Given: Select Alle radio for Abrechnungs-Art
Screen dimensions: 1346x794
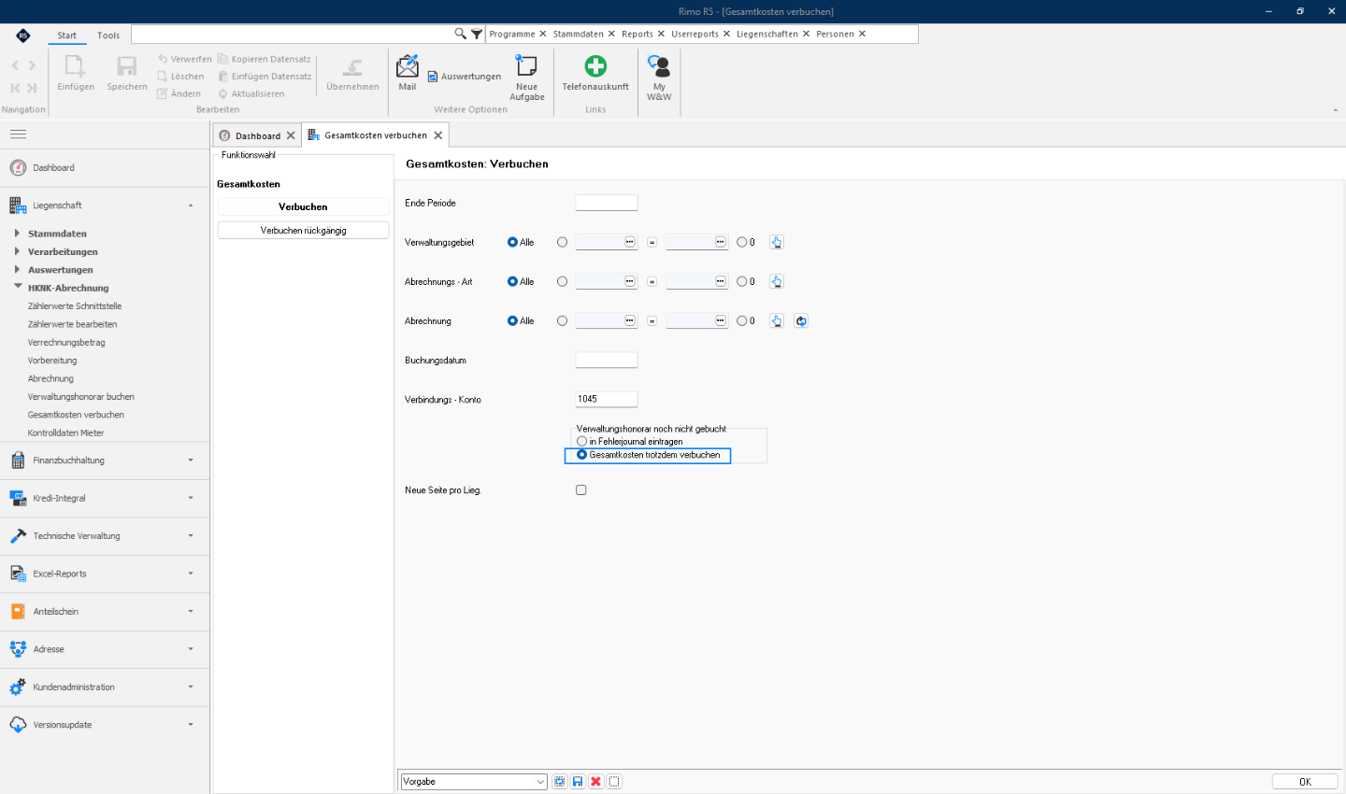Looking at the screenshot, I should click(512, 281).
